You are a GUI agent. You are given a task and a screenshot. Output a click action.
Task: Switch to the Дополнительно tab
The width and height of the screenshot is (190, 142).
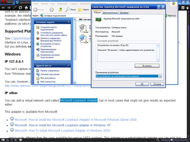tap(110, 13)
